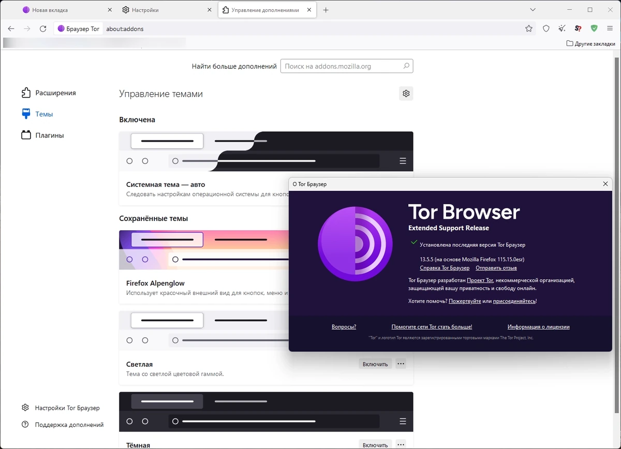The width and height of the screenshot is (621, 449).
Task: Open the green shield extension icon
Action: (x=594, y=29)
